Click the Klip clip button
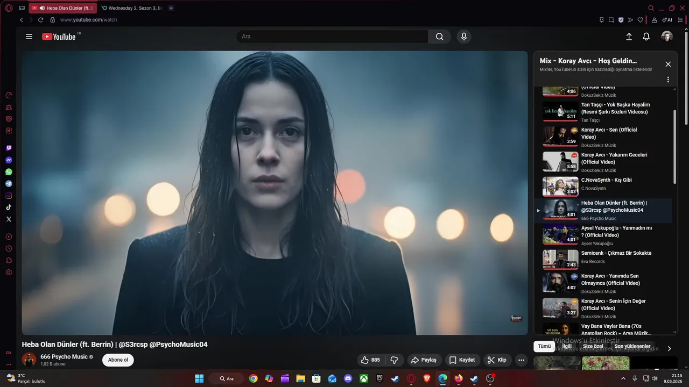Viewport: 689px width, 387px height. click(497, 360)
